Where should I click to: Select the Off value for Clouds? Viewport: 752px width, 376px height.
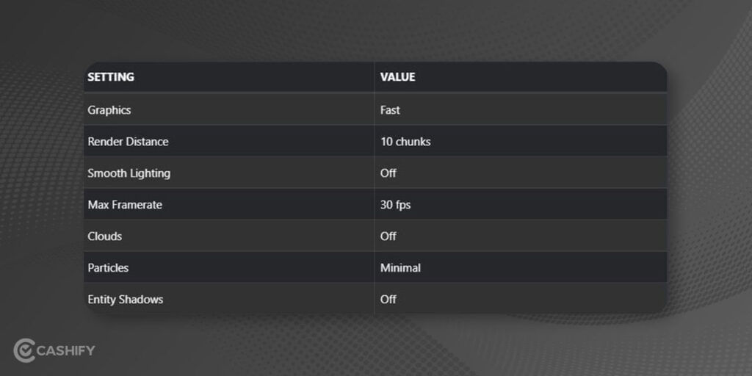click(388, 236)
